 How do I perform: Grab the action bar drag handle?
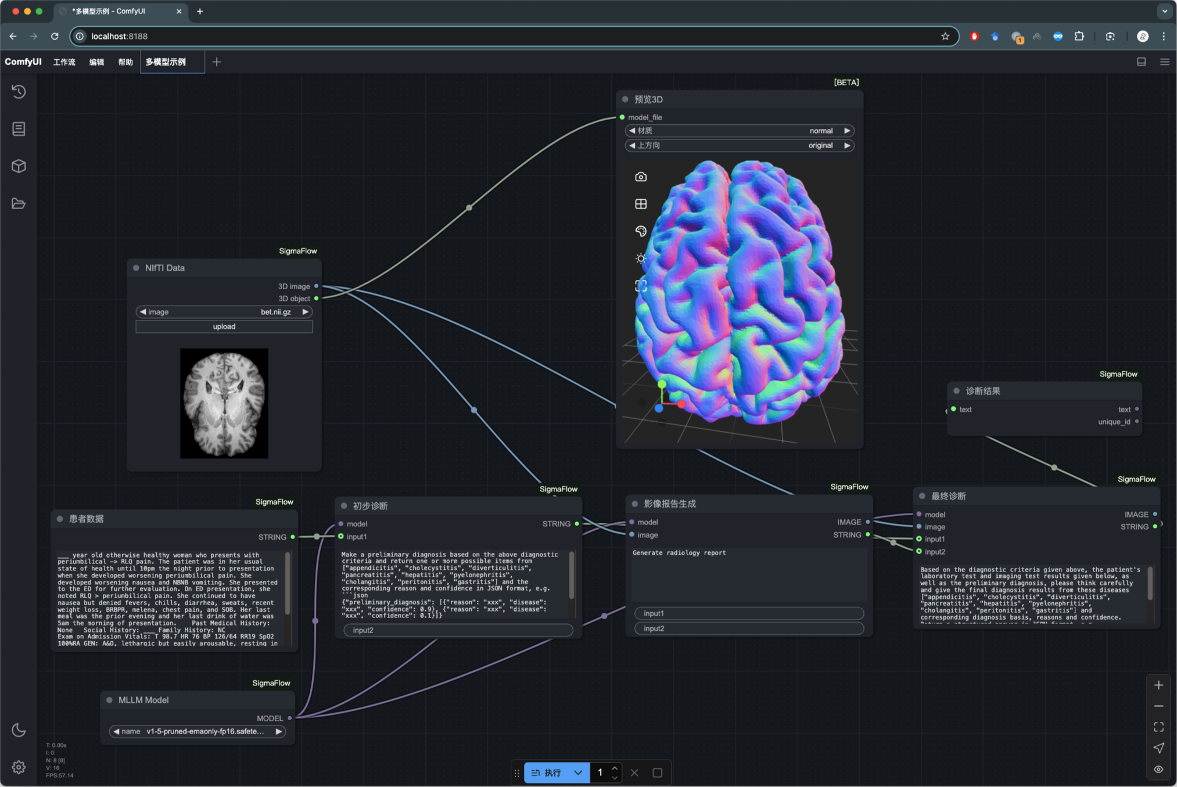(516, 772)
